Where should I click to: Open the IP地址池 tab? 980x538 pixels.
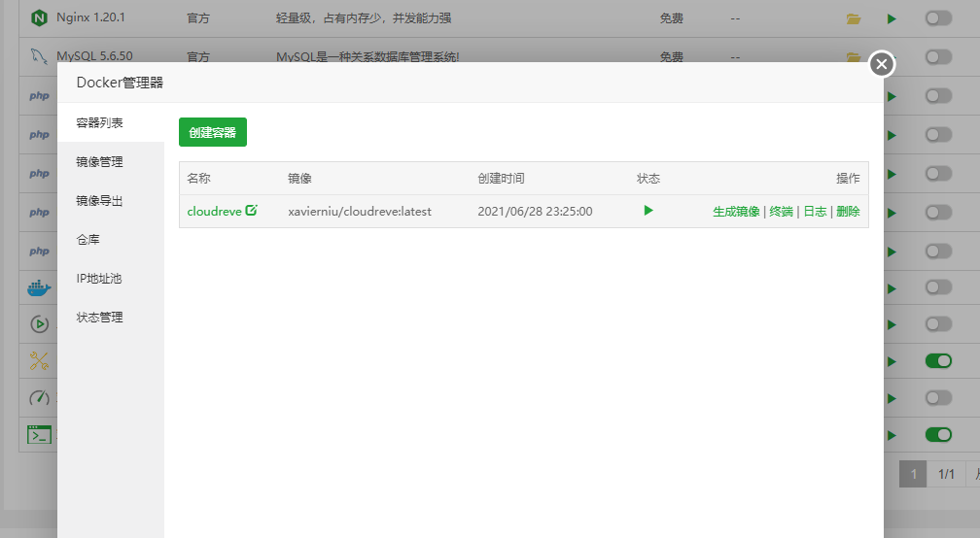pyautogui.click(x=111, y=279)
